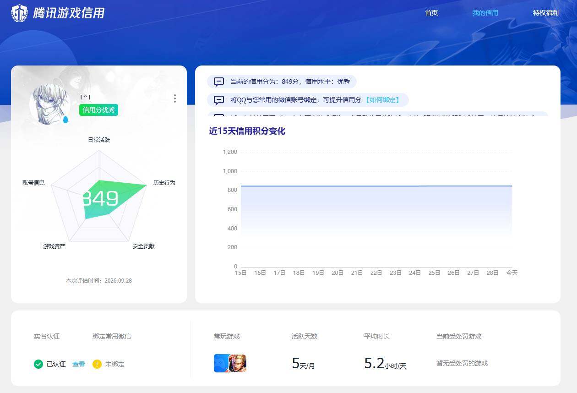Screen dimensions: 577x393
Task: Click the 已认证 status text
Action: coord(56,364)
